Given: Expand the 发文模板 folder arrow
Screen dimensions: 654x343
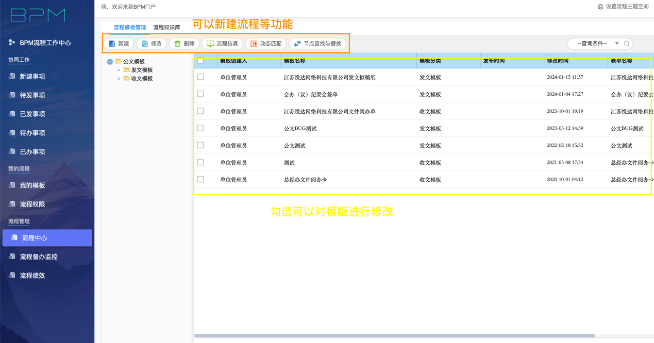Looking at the screenshot, I should pos(119,70).
